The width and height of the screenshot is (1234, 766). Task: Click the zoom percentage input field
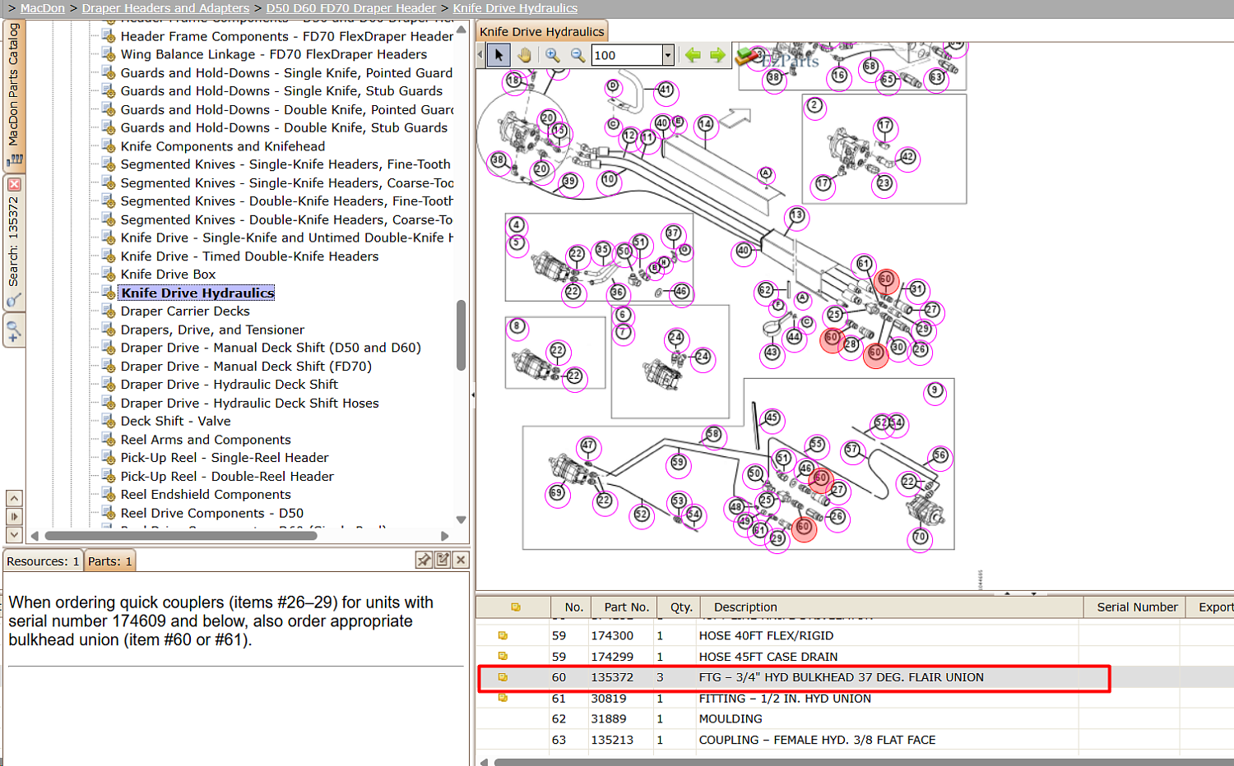click(x=627, y=55)
